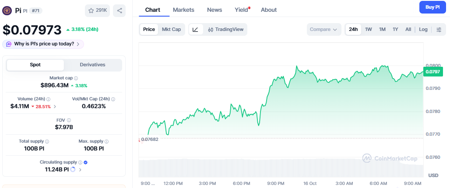Open FDV info icon
Viewport: 450px width, 188px height.
69,120
